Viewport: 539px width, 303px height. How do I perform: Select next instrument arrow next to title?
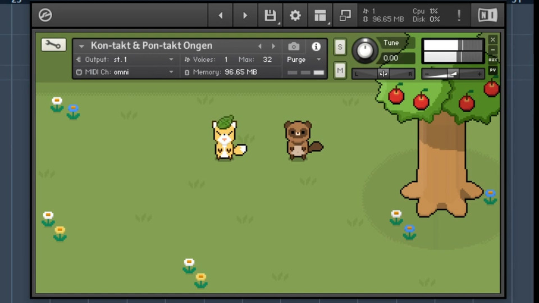(x=273, y=46)
